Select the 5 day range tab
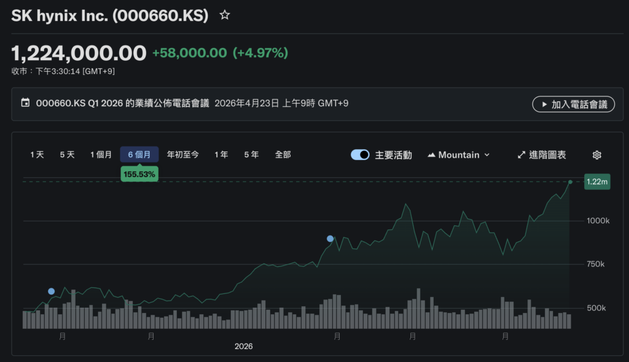629x362 pixels. [x=67, y=155]
